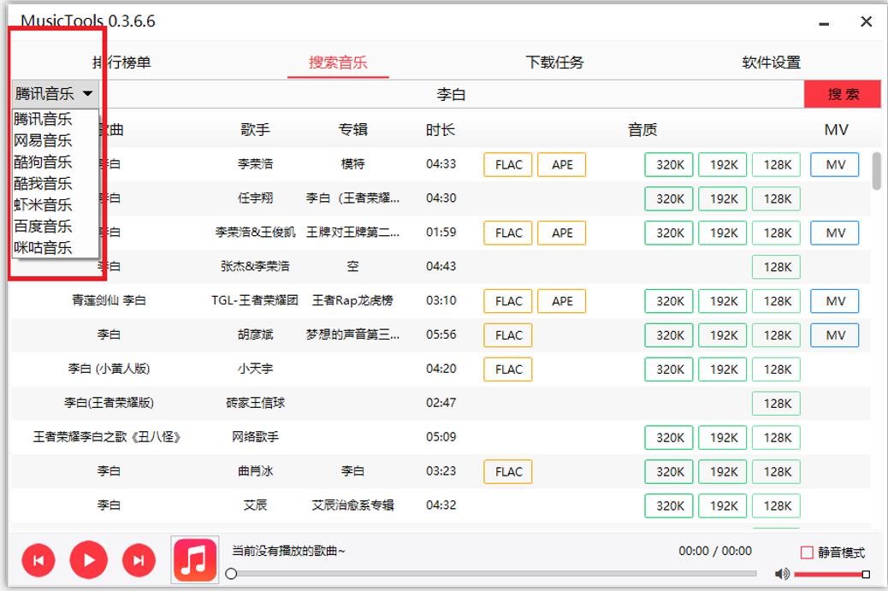Click the music note album cover
This screenshot has width=888, height=591.
coord(195,560)
